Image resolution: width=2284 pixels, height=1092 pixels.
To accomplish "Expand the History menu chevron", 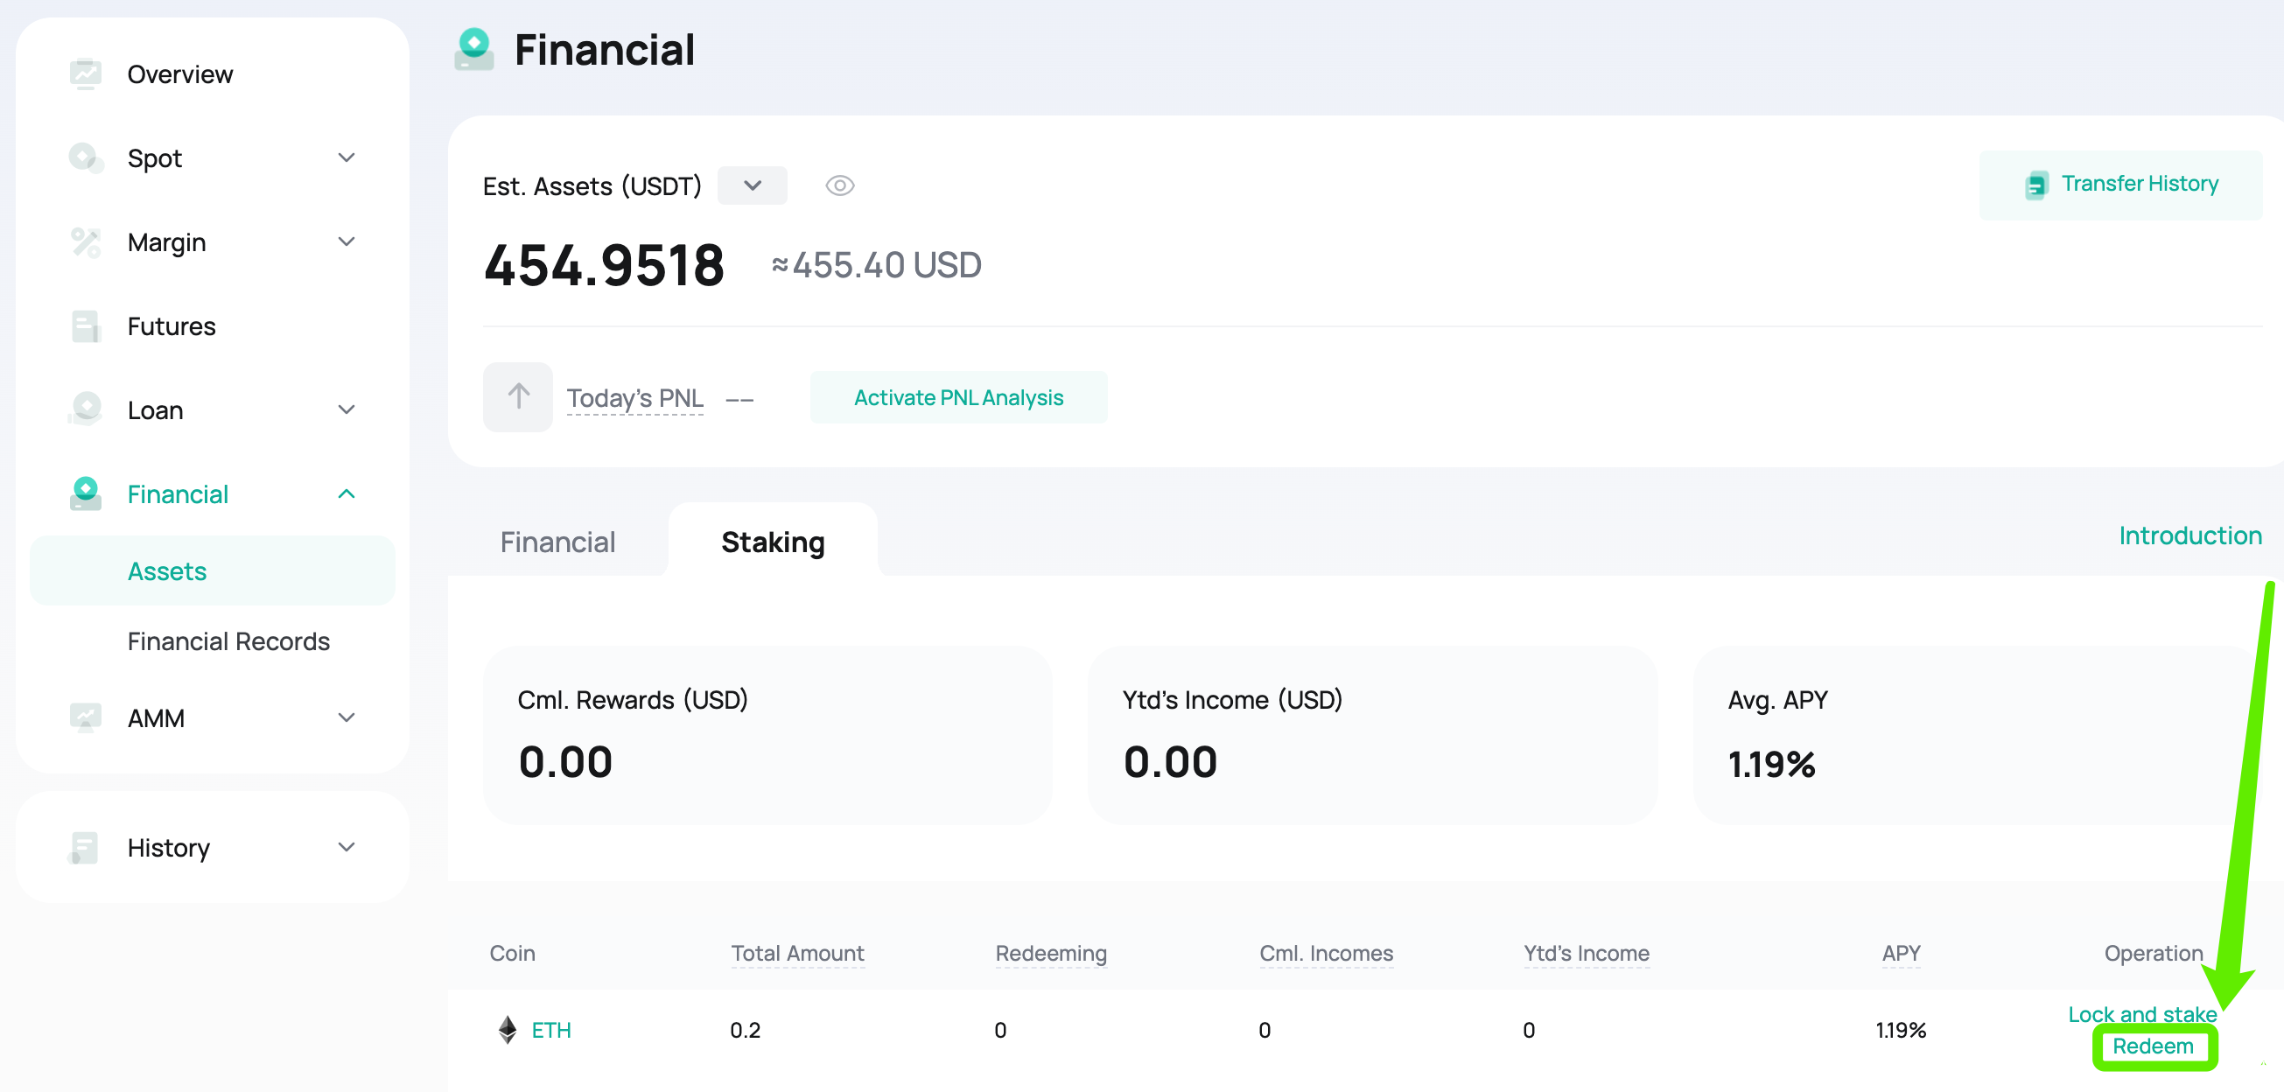I will pos(347,847).
